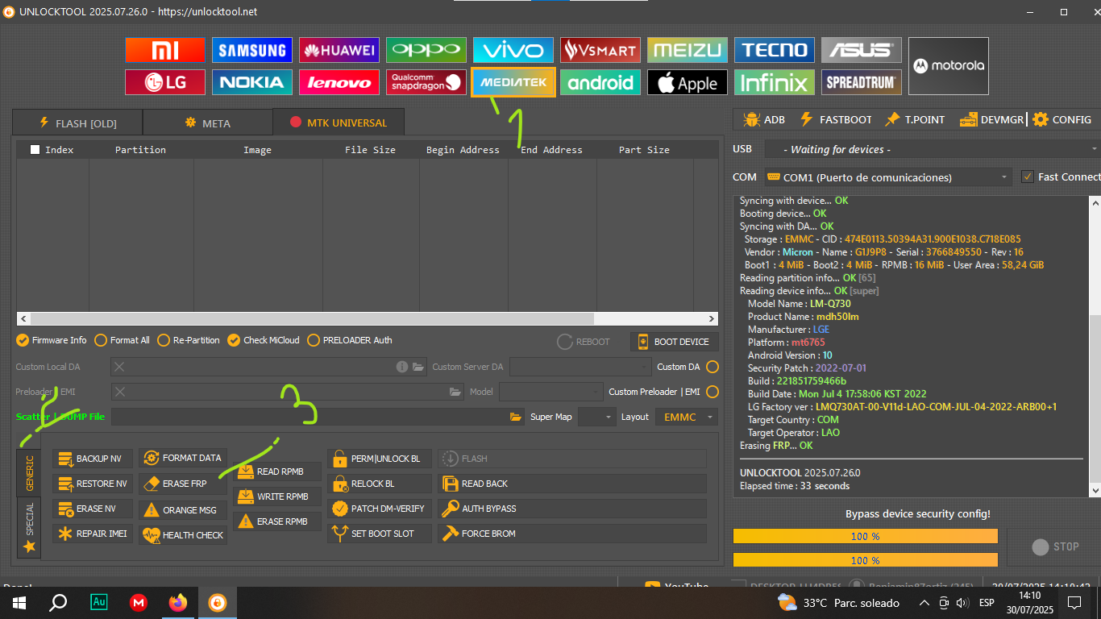
Task: Open DEVMGR device manager
Action: pyautogui.click(x=991, y=119)
